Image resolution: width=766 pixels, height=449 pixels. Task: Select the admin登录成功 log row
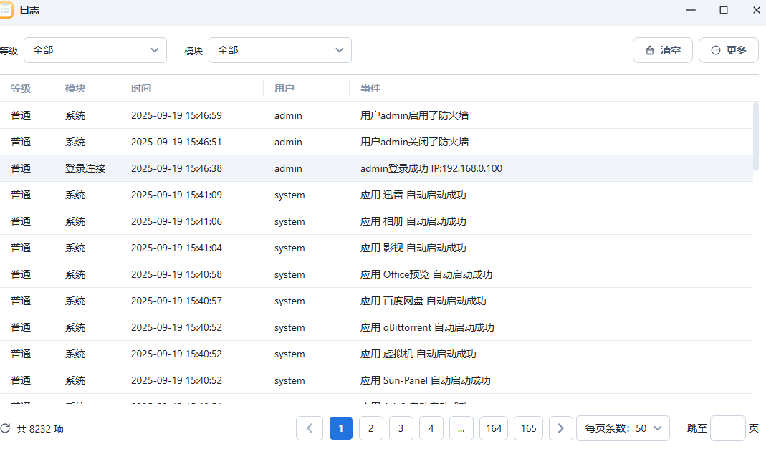coord(431,168)
